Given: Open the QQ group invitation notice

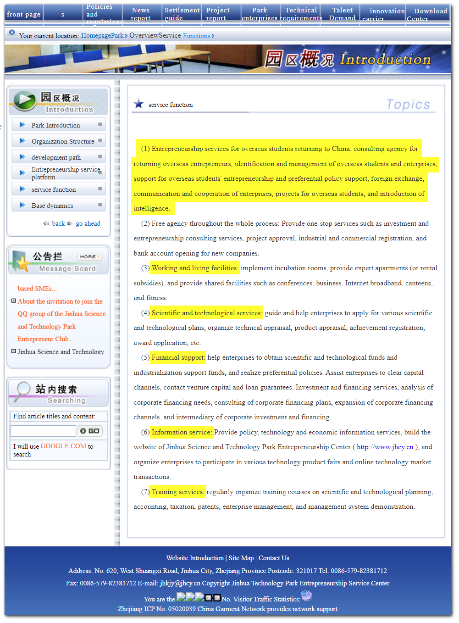Looking at the screenshot, I should (x=61, y=320).
